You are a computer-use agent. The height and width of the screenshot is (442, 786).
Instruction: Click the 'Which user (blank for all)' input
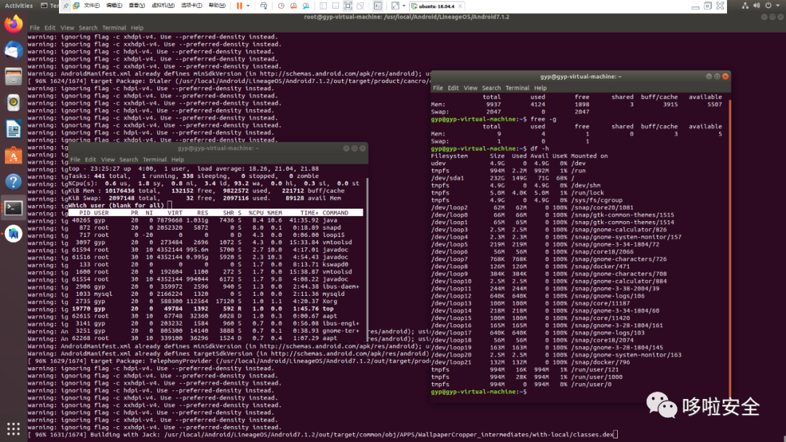(x=170, y=205)
